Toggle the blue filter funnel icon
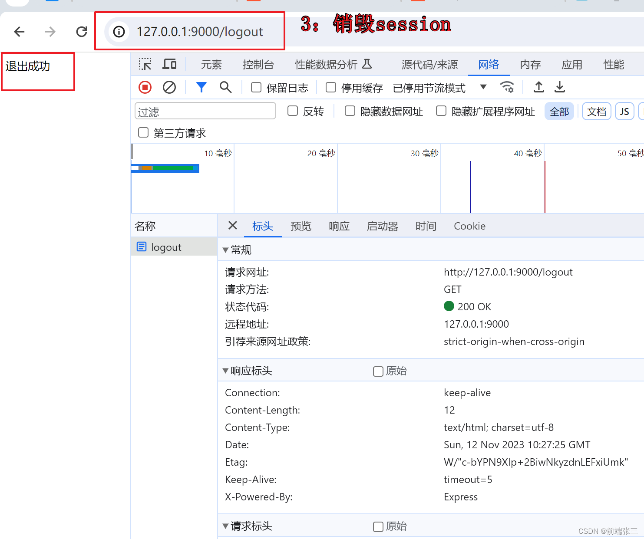 (x=201, y=88)
